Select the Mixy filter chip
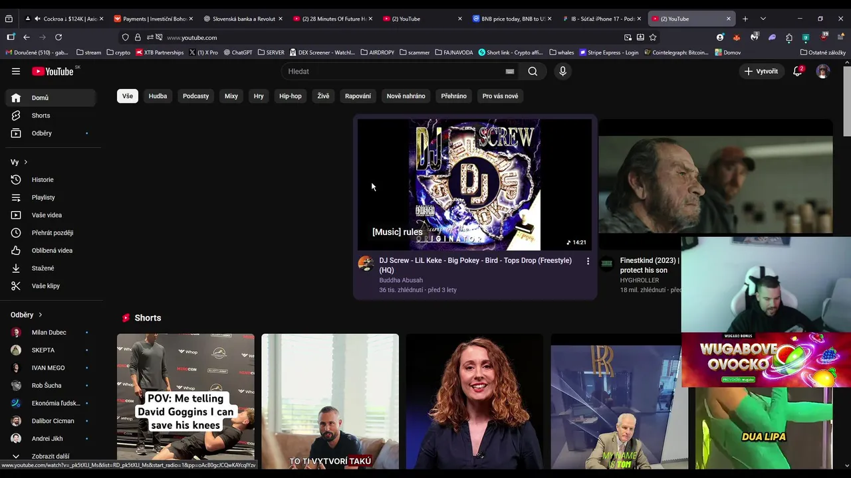The width and height of the screenshot is (851, 478). point(231,96)
